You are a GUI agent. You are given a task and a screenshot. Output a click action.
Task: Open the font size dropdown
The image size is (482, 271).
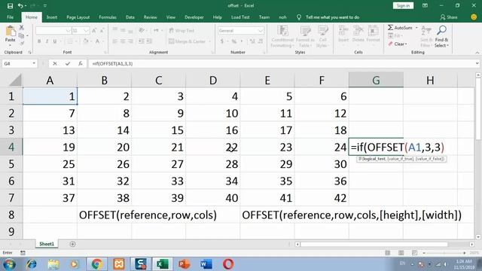click(x=86, y=31)
